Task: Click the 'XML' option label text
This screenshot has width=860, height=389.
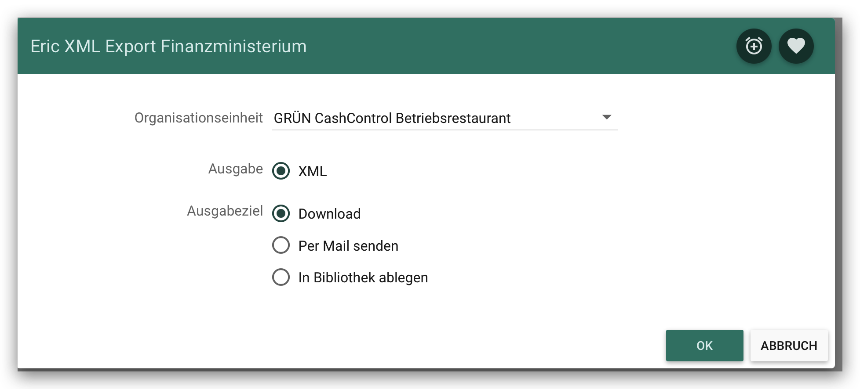Action: [x=313, y=171]
